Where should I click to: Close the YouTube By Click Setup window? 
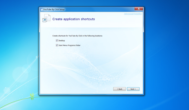tap(139, 9)
